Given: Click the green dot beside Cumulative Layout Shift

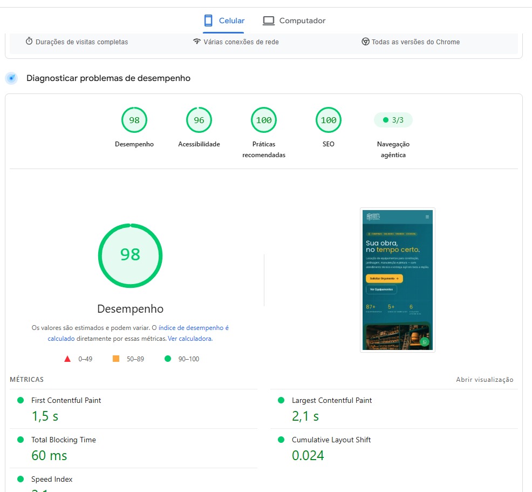Looking at the screenshot, I should pos(281,440).
